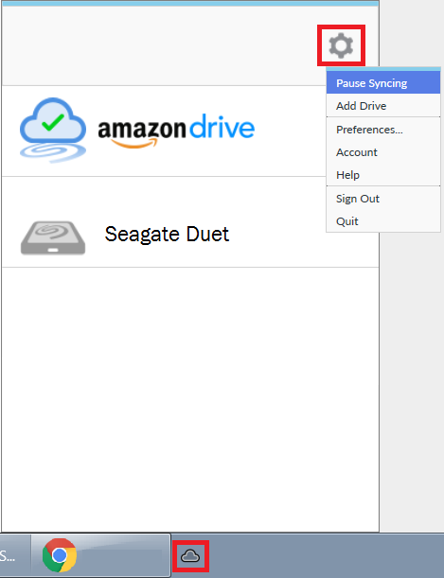Click the panel header area left of gear
Viewport: 444px width, 578px height.
coord(160,45)
